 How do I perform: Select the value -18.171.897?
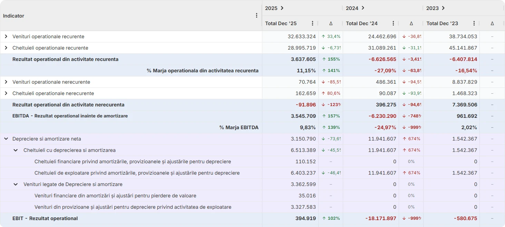pyautogui.click(x=381, y=218)
